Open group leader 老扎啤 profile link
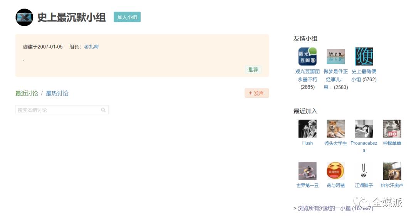The height and width of the screenshot is (221, 416). click(91, 47)
